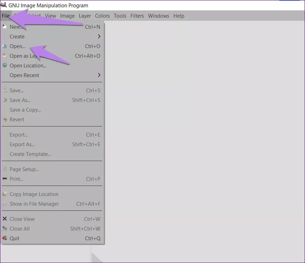
Task: Expand the Create submenu arrow
Action: click(99, 36)
